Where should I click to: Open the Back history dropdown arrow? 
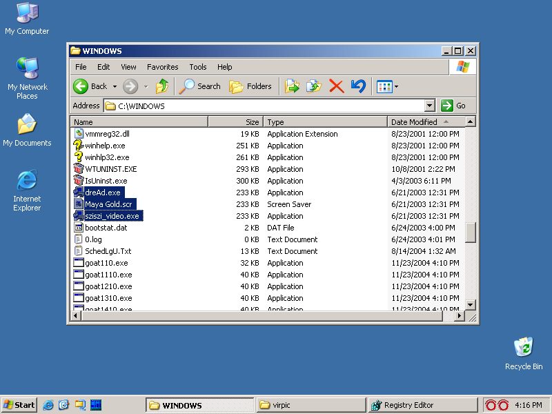115,87
